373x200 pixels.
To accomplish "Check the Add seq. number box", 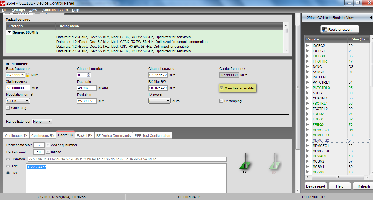I will [48, 145].
